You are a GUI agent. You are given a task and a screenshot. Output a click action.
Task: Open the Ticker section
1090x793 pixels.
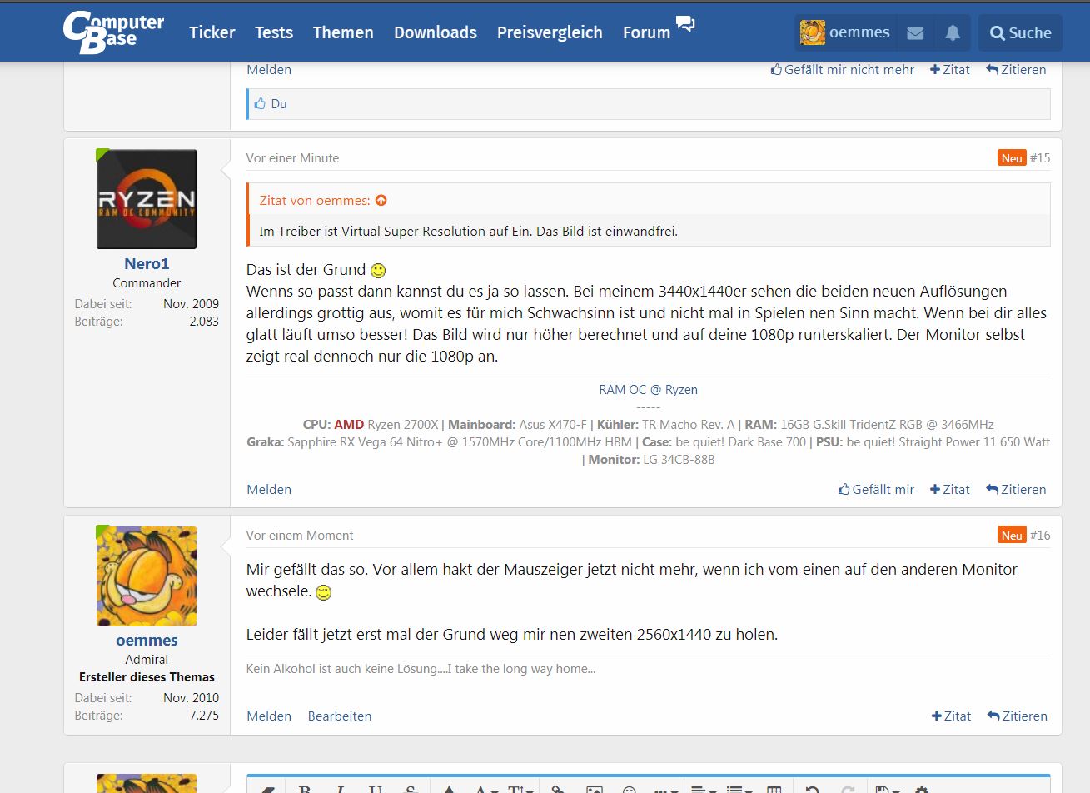point(212,32)
